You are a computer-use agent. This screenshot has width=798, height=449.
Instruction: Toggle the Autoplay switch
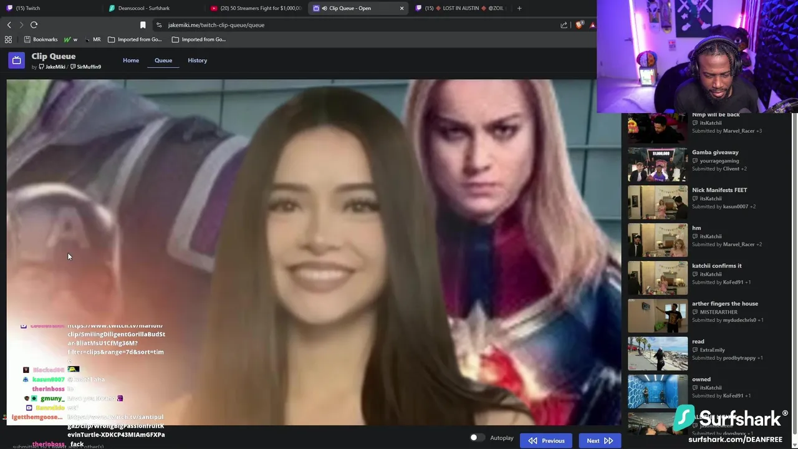pyautogui.click(x=477, y=438)
